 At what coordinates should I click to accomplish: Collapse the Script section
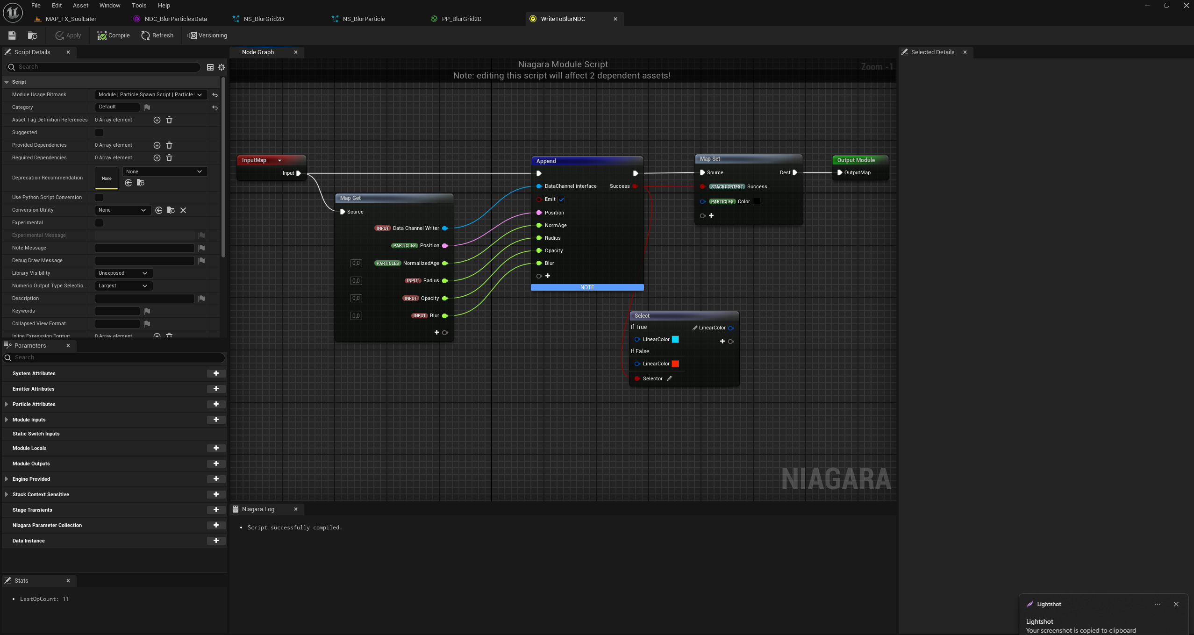tap(7, 82)
